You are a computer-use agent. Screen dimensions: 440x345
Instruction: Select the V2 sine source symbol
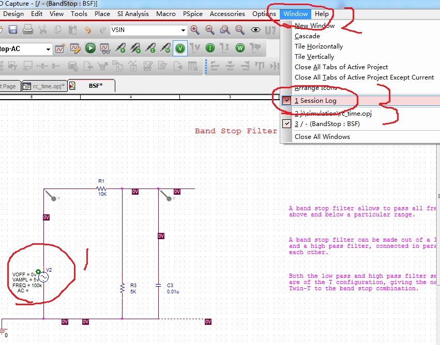coord(43,277)
